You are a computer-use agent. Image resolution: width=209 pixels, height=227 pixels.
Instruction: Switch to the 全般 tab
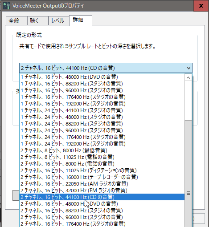click(x=16, y=20)
